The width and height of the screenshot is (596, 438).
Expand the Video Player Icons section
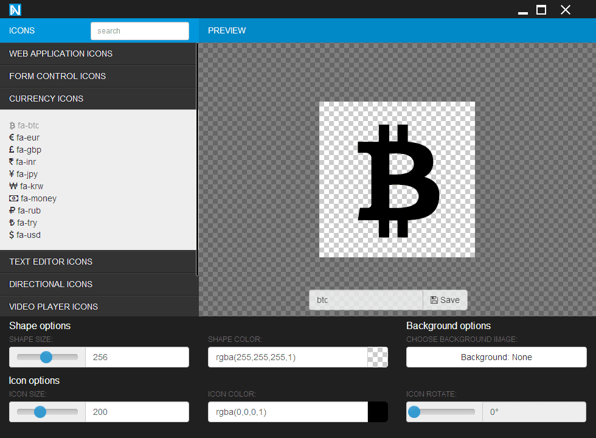[x=98, y=307]
